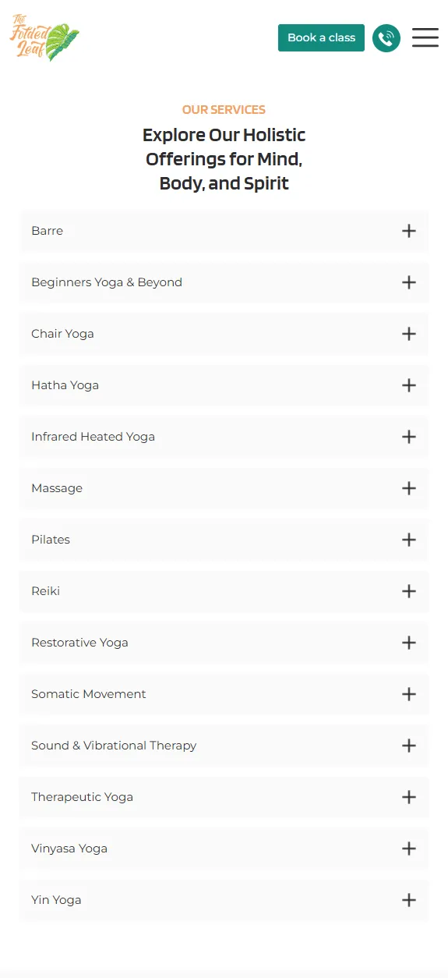Click plus icon beside Beginners Yoga & Beyond

[409, 282]
